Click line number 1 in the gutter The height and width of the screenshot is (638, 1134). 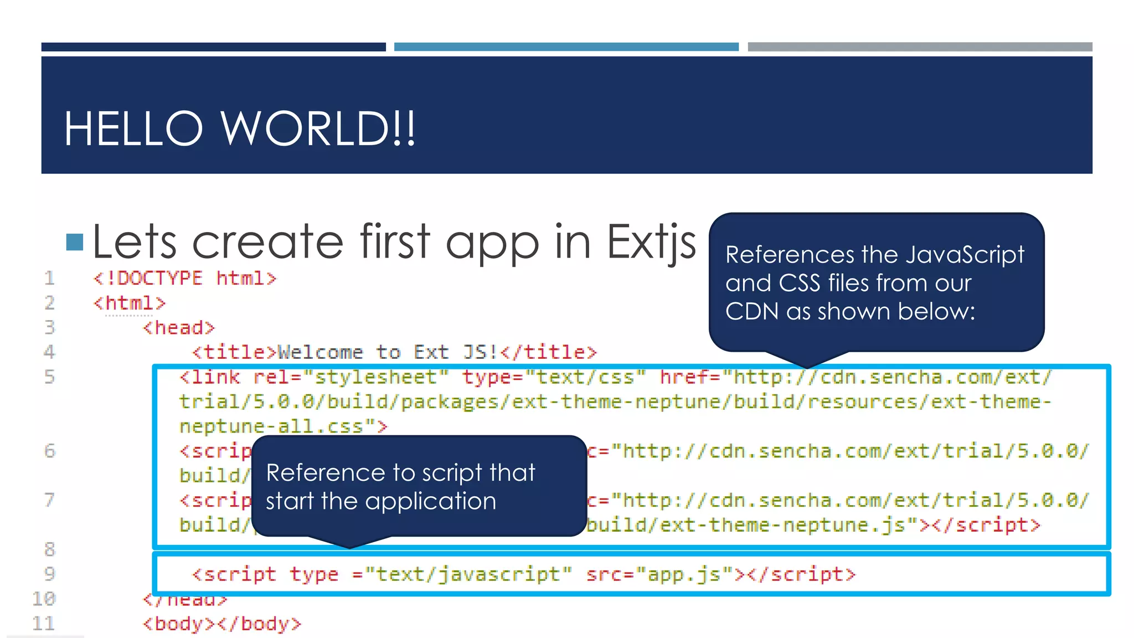point(50,278)
